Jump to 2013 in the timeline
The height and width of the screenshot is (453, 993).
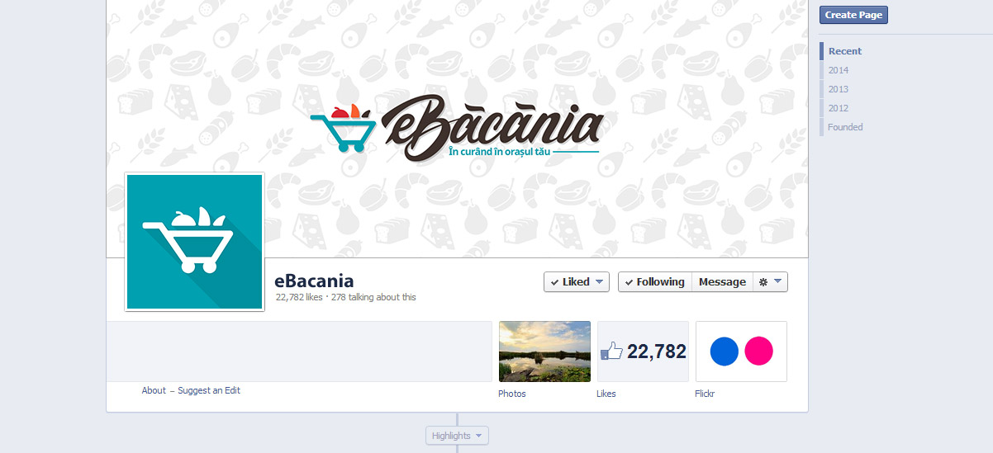coord(839,89)
